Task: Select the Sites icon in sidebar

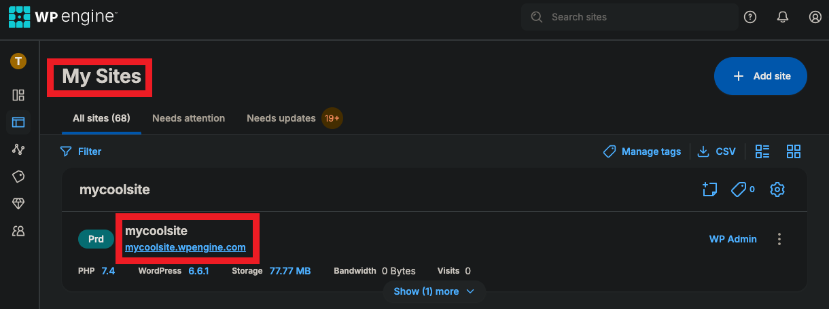Action: click(x=18, y=122)
